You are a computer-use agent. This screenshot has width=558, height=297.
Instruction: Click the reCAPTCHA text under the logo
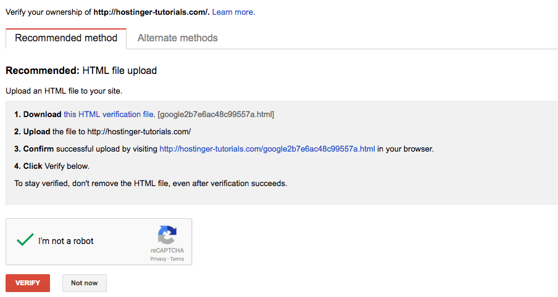tap(167, 251)
